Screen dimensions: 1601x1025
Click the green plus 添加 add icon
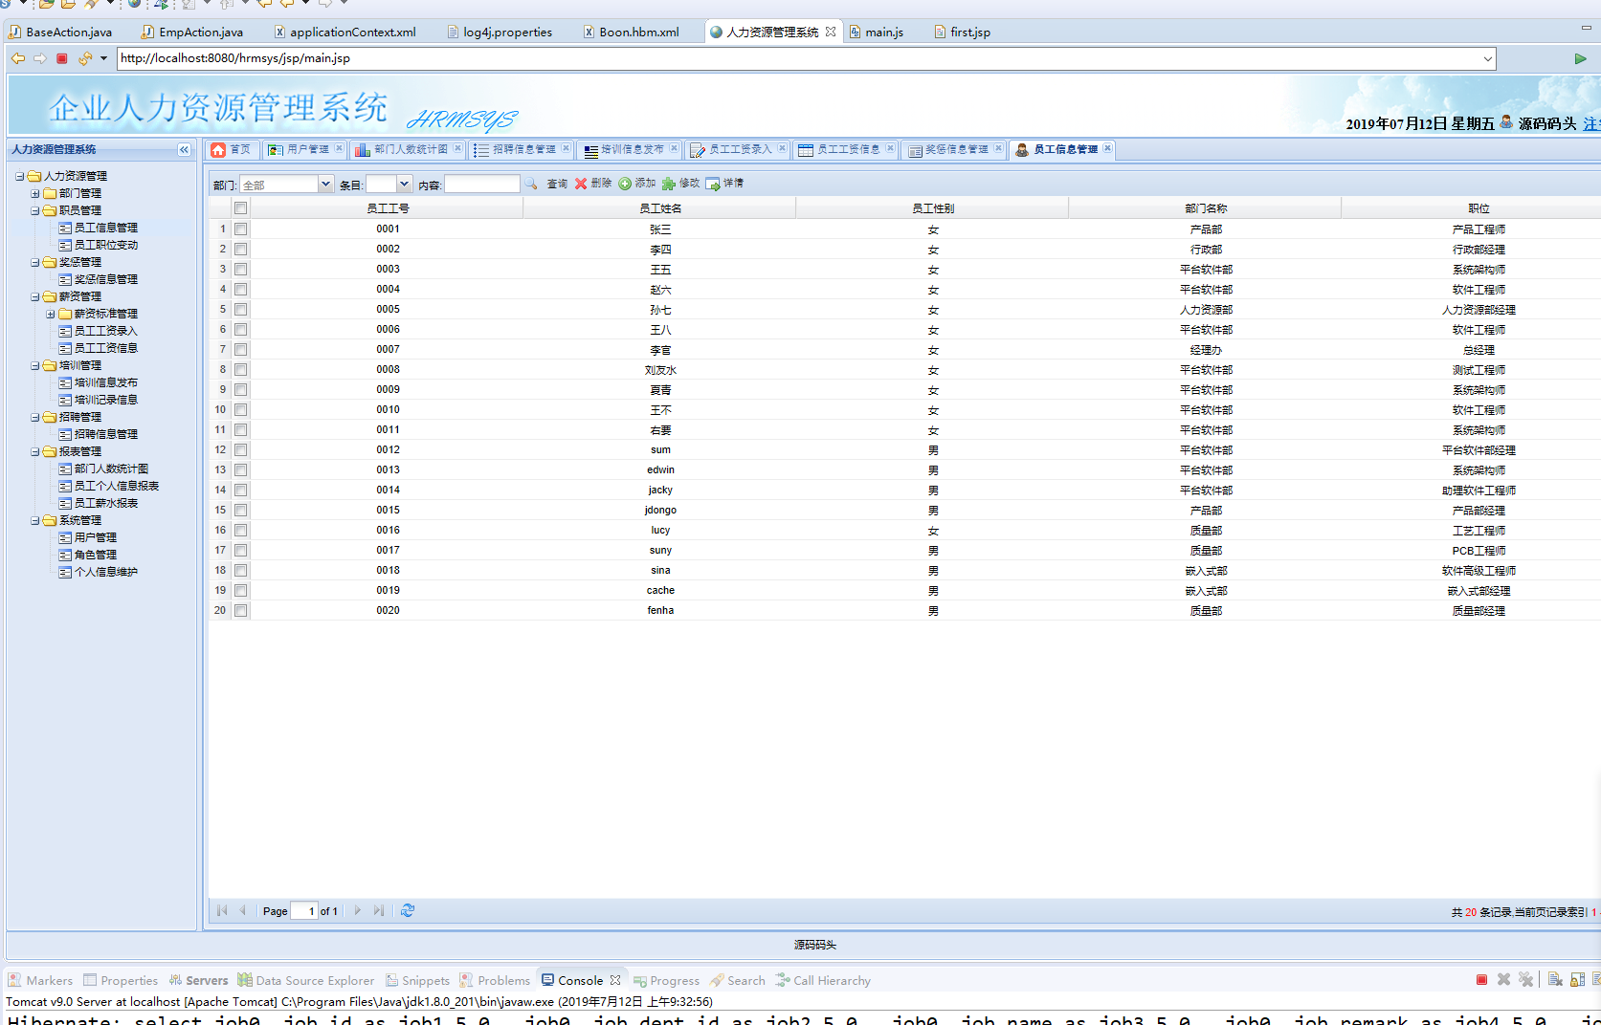[625, 184]
